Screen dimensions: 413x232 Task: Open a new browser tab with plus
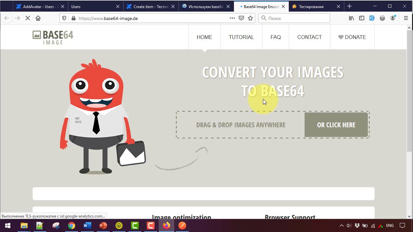coord(349,6)
